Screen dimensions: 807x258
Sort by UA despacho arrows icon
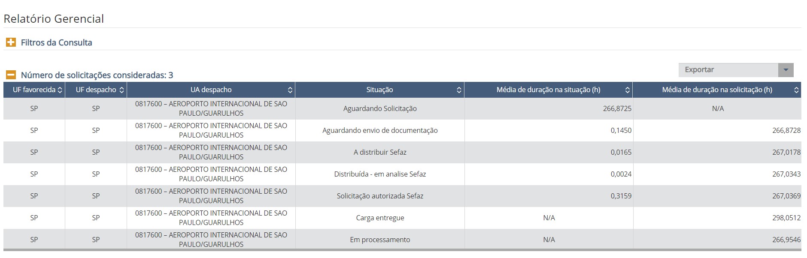(x=290, y=90)
